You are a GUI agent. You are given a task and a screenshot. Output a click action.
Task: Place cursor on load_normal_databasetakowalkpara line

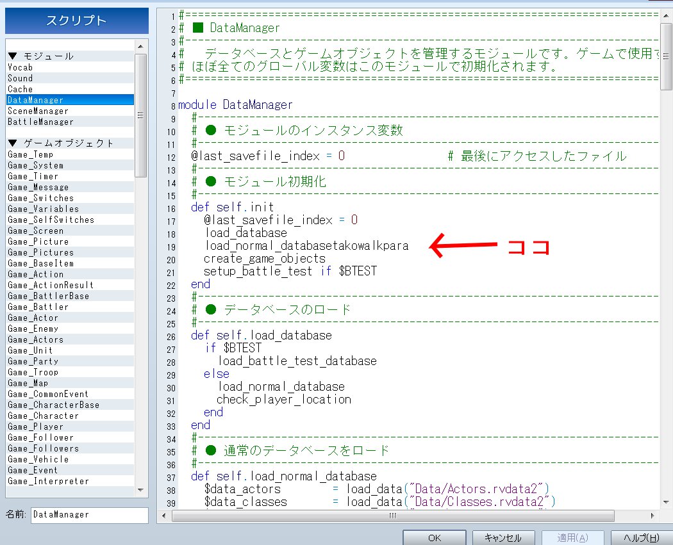click(306, 246)
